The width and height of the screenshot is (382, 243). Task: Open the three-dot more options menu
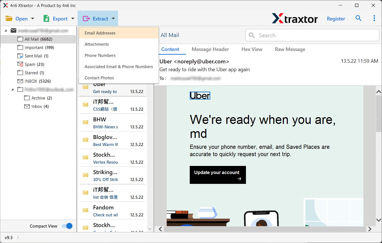(x=374, y=18)
